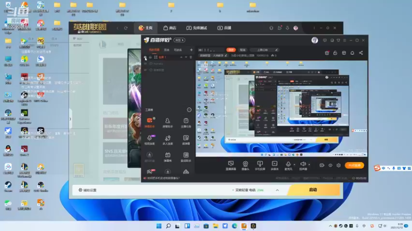Screen dimensions: 412x231
Task: Open 辅助设置 in the League launcher
Action: [88, 190]
